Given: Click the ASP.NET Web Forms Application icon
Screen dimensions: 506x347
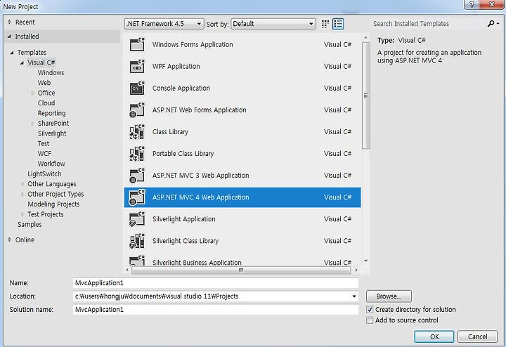Looking at the screenshot, I should coord(137,110).
